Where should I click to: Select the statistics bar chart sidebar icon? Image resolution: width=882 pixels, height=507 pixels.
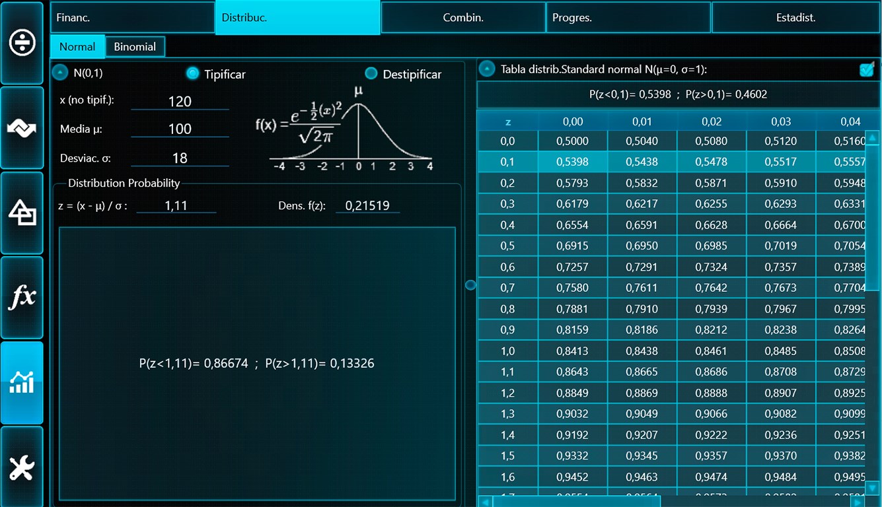[22, 383]
